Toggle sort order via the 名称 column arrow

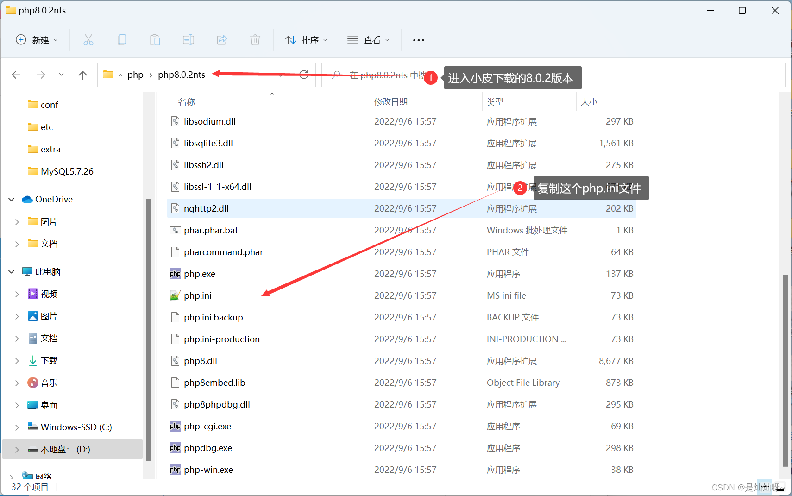pos(272,94)
